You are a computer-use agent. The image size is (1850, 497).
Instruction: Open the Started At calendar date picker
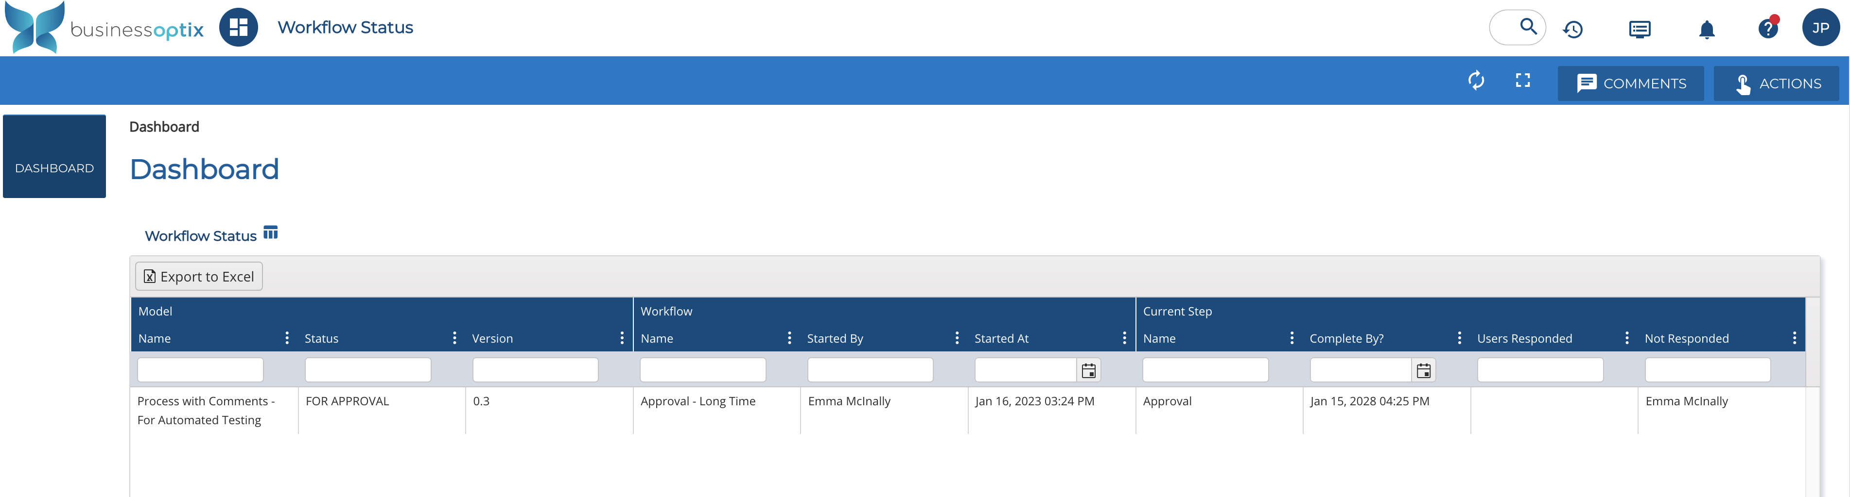pyautogui.click(x=1089, y=371)
